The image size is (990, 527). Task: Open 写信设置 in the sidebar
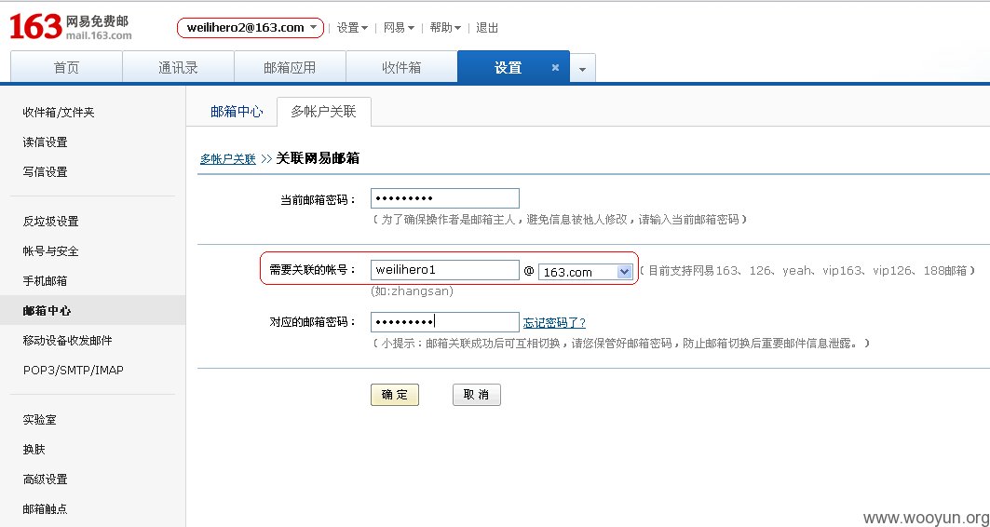pyautogui.click(x=45, y=171)
